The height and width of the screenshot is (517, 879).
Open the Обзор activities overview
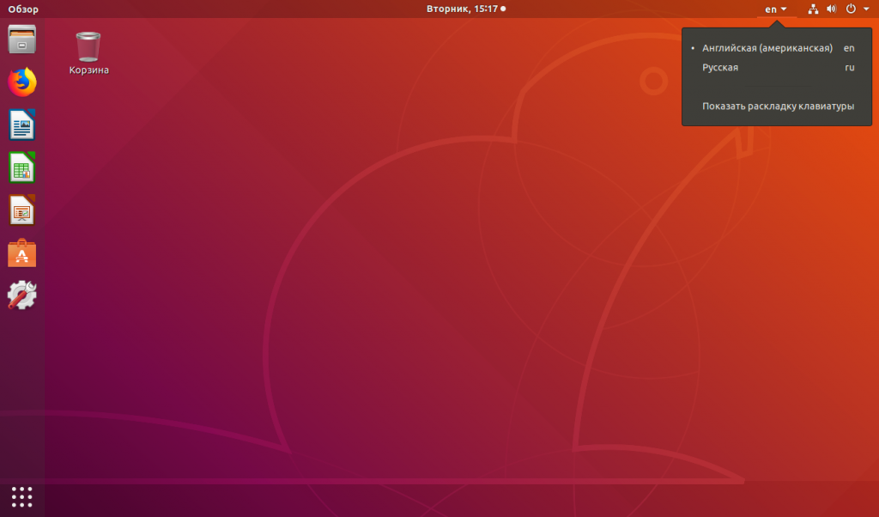[23, 9]
